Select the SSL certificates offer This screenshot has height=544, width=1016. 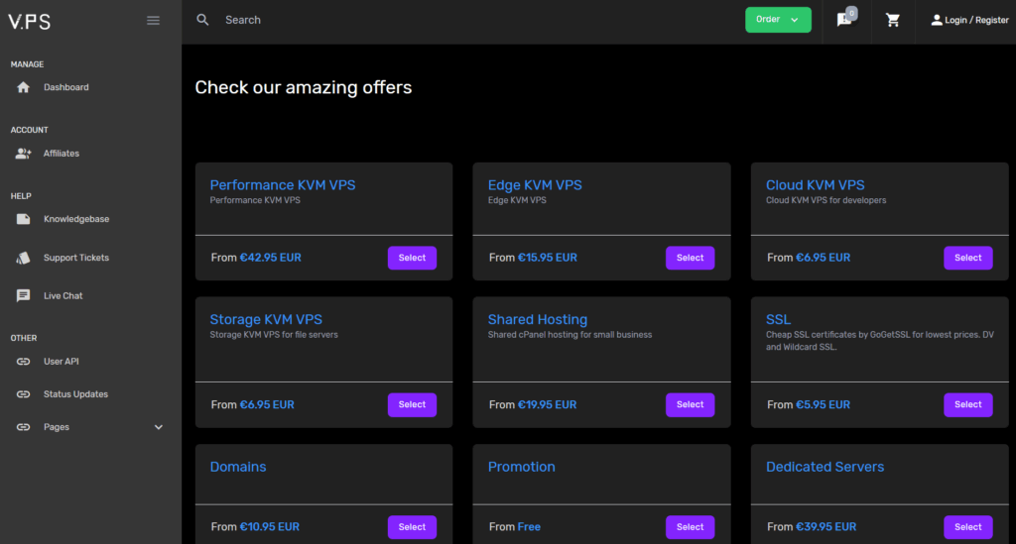point(968,404)
